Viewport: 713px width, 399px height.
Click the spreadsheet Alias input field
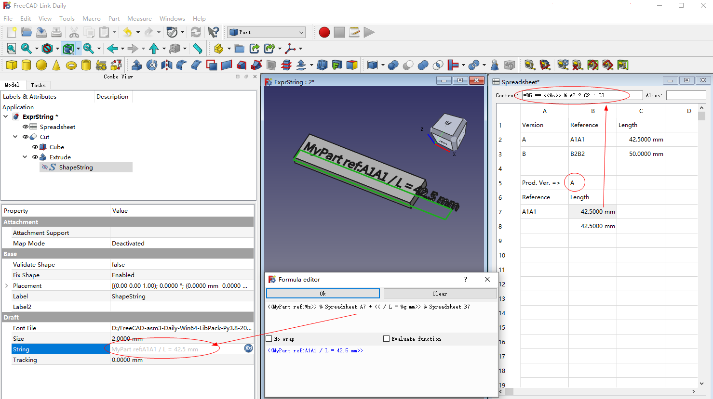[x=686, y=95]
